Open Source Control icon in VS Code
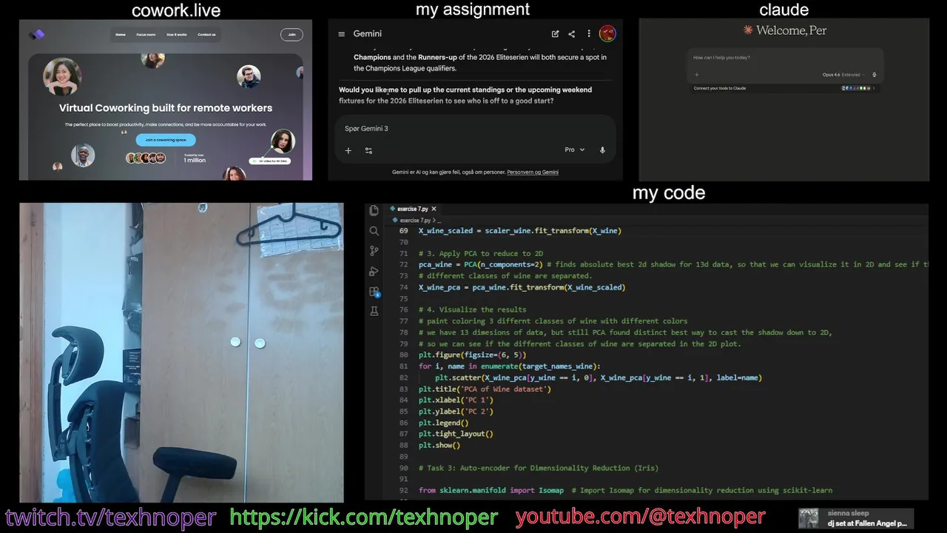947x533 pixels. pyautogui.click(x=374, y=251)
